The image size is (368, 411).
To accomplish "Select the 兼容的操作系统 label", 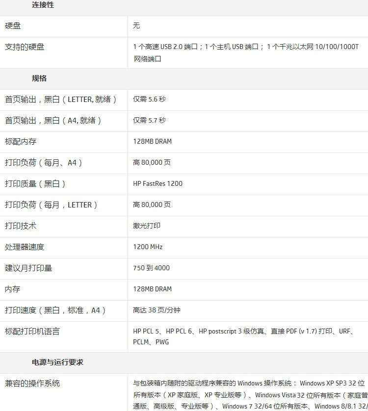I will coord(32,384).
